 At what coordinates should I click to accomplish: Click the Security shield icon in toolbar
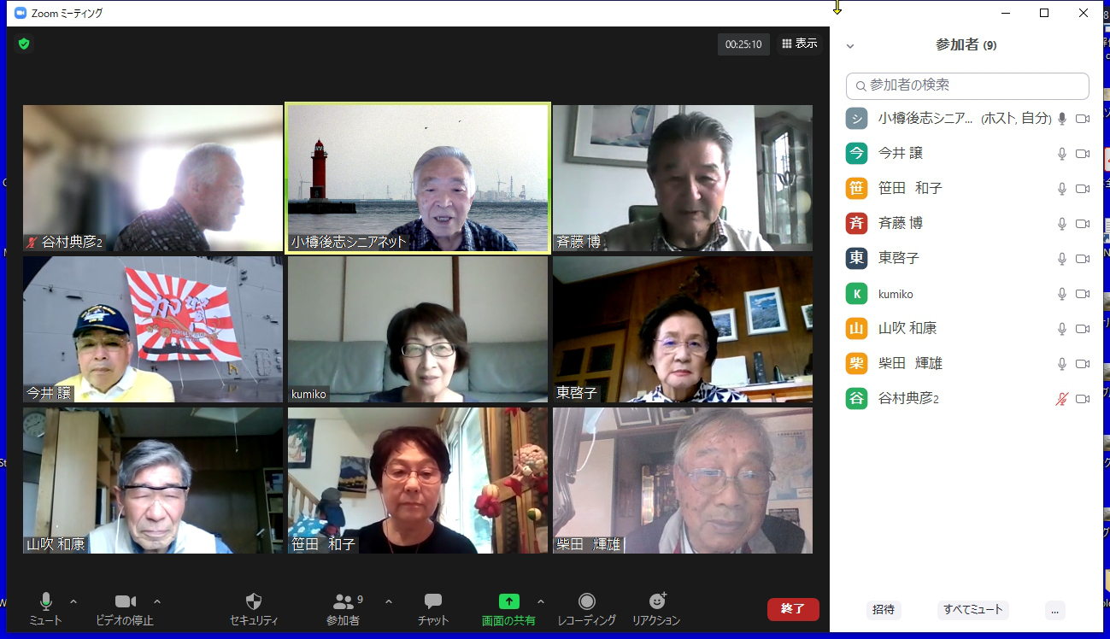tap(253, 602)
